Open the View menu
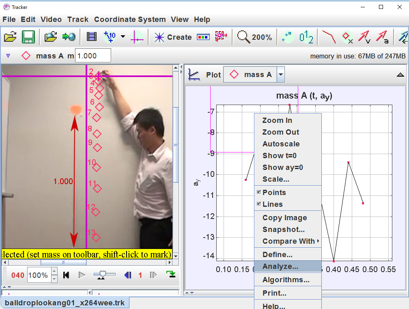The height and width of the screenshot is (309, 409). (x=180, y=19)
